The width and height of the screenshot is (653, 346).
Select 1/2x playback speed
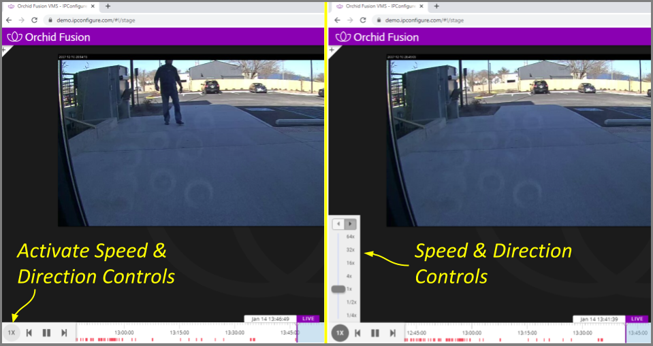351,302
